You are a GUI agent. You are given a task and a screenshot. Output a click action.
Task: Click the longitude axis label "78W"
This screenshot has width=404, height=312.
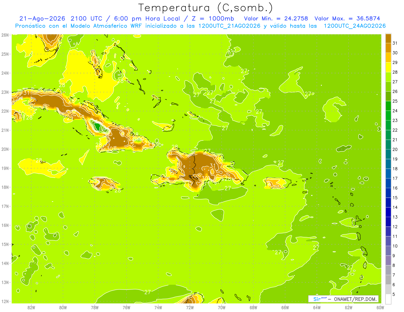[95, 307]
